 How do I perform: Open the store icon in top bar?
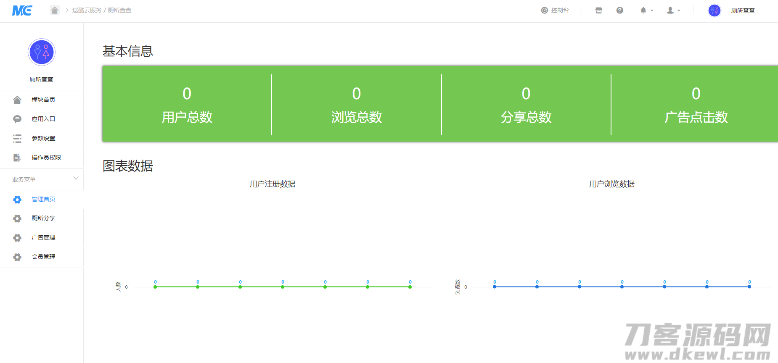click(599, 11)
